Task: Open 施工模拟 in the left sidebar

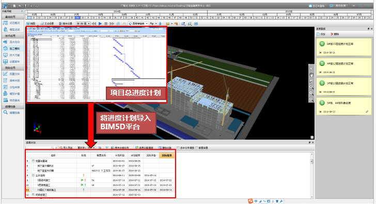Action: point(12,48)
